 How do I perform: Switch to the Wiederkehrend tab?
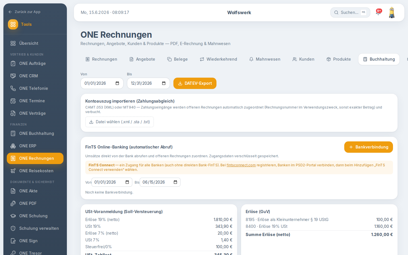218,59
